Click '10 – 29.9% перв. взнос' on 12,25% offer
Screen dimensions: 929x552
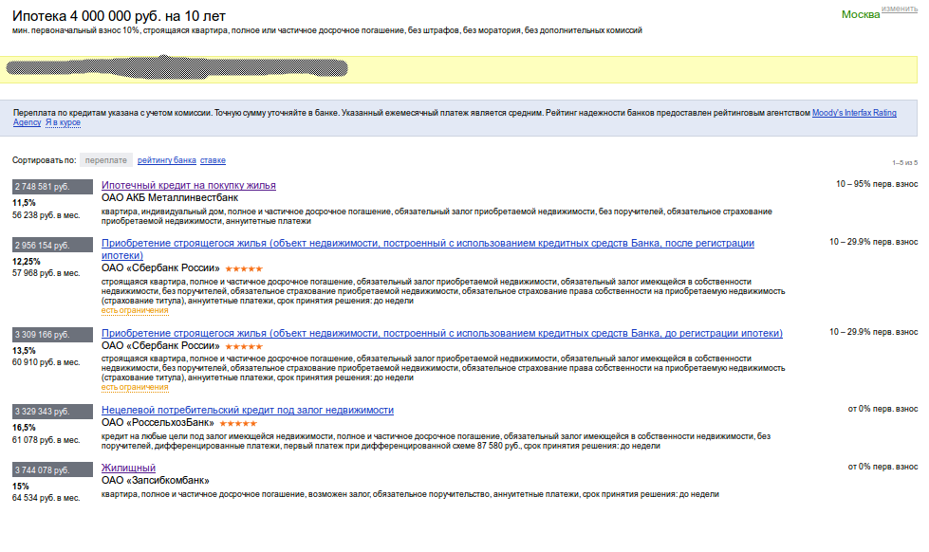click(x=873, y=242)
